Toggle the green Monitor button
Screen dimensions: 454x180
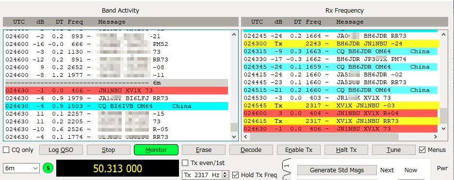coord(156,150)
